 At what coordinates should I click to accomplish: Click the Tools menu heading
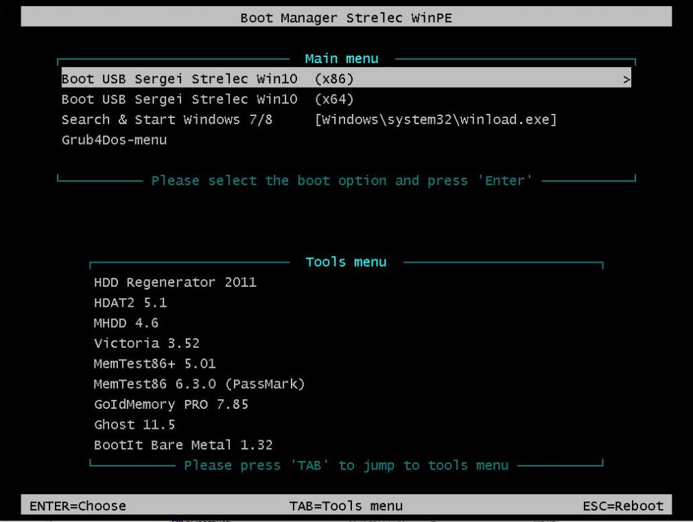pos(346,262)
